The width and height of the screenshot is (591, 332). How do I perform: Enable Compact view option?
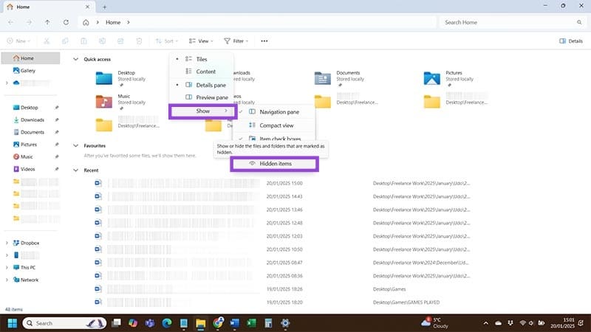tap(276, 125)
